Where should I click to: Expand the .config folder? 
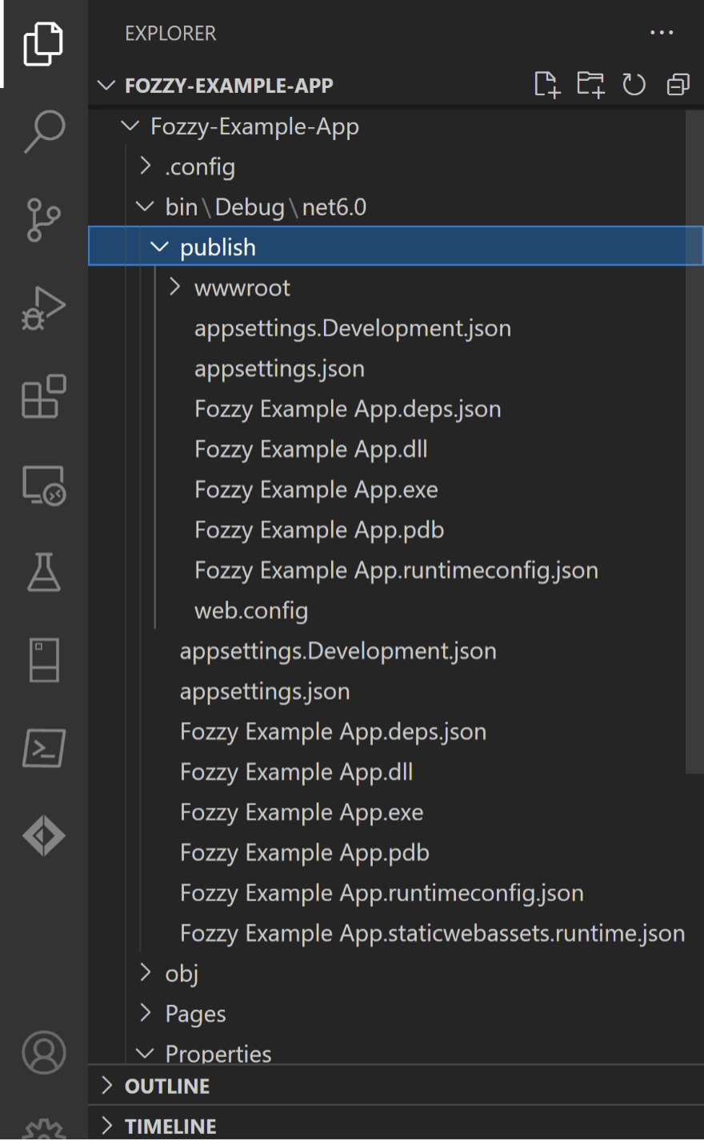200,167
